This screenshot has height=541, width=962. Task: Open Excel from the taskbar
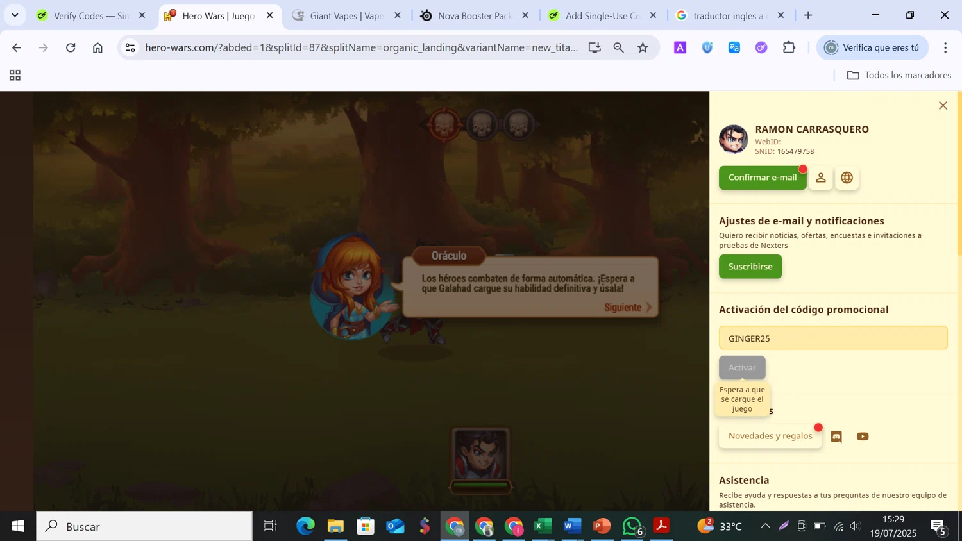pyautogui.click(x=543, y=526)
